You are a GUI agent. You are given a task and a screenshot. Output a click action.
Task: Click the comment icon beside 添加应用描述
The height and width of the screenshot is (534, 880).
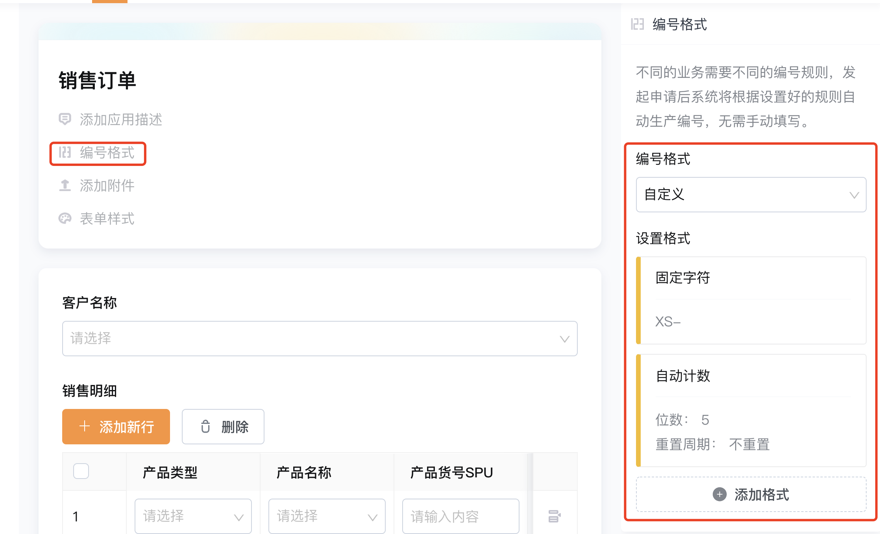(65, 119)
